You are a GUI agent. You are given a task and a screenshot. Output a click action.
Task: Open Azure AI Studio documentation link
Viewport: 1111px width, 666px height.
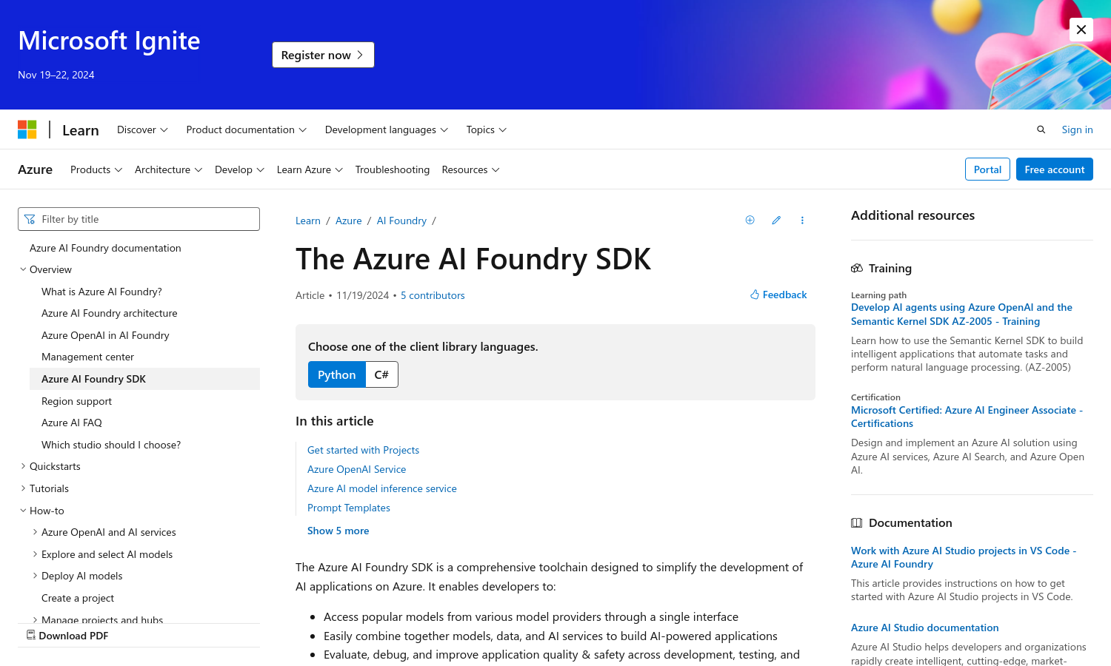coord(924,628)
